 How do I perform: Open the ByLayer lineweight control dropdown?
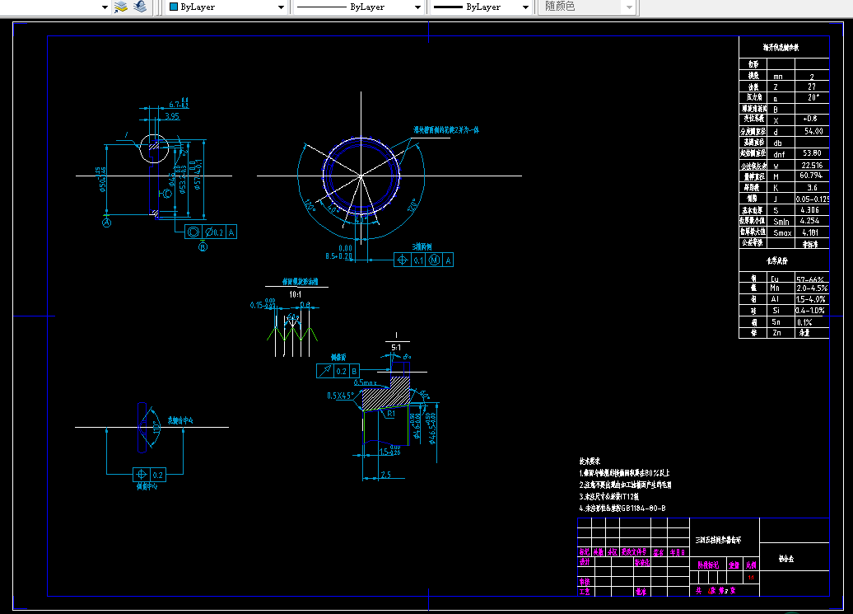(x=525, y=7)
